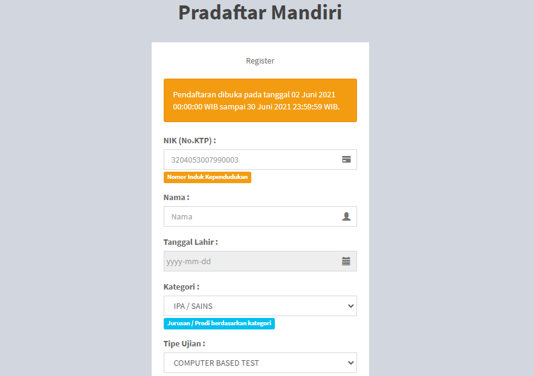This screenshot has height=376, width=534.
Task: Click the Pradaftar Mandiri page title
Action: [x=260, y=13]
